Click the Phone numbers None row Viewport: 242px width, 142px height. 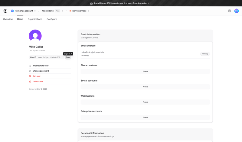[x=145, y=71]
